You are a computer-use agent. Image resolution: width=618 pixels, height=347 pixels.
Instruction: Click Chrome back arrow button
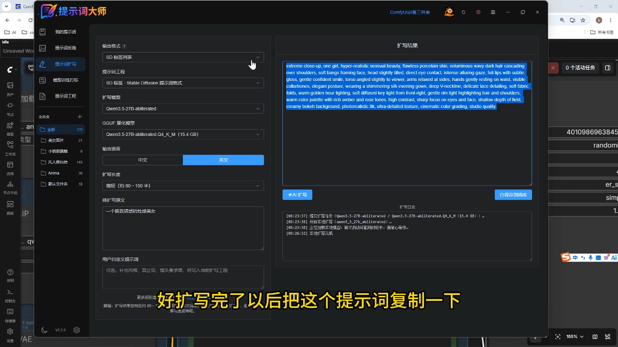pos(7,20)
